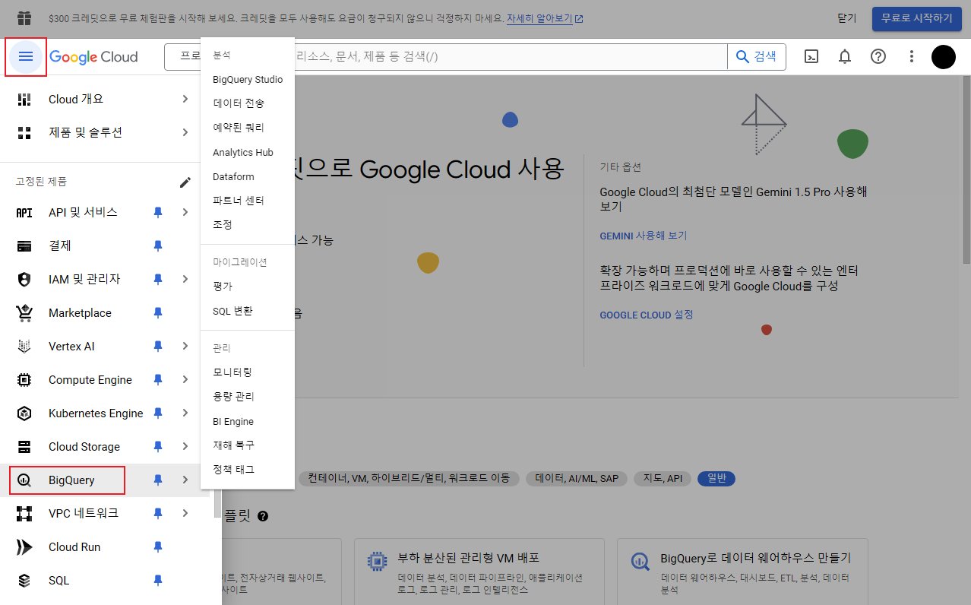This screenshot has height=605, width=971.
Task: Select 예약된 쿼리 in the submenu
Action: (x=248, y=128)
